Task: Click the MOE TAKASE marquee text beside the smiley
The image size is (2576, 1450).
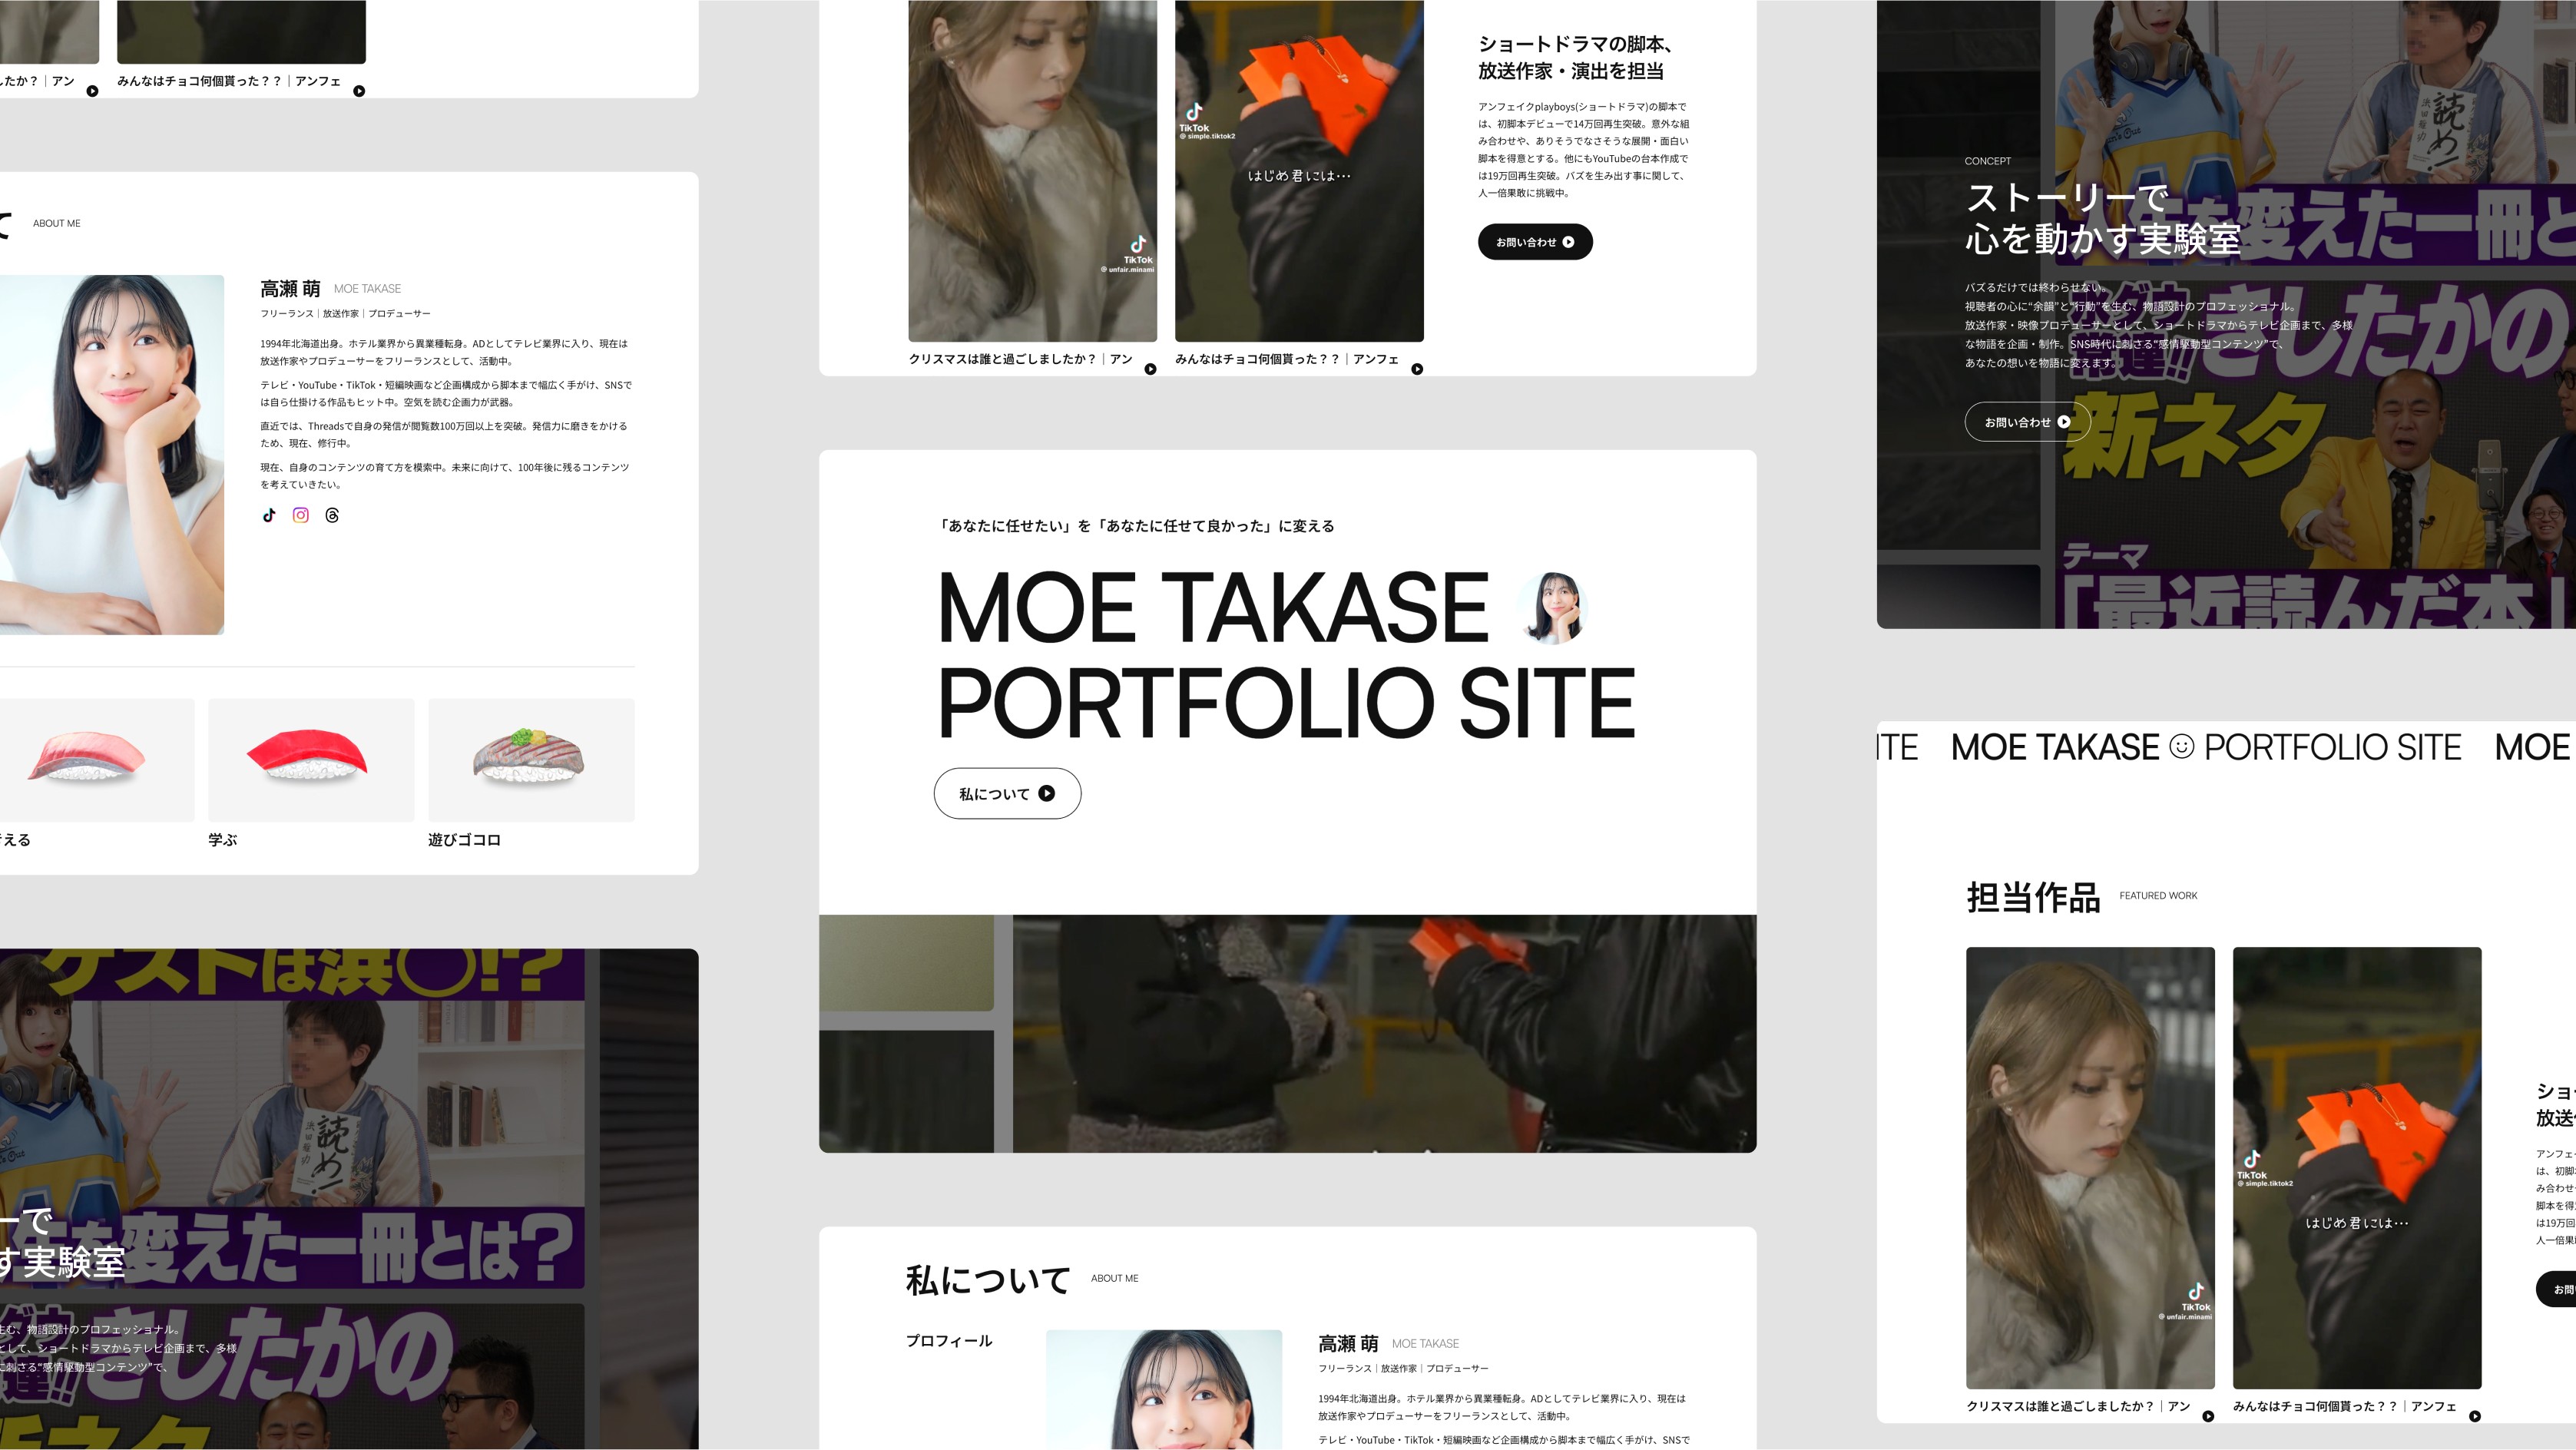Action: pos(2055,747)
